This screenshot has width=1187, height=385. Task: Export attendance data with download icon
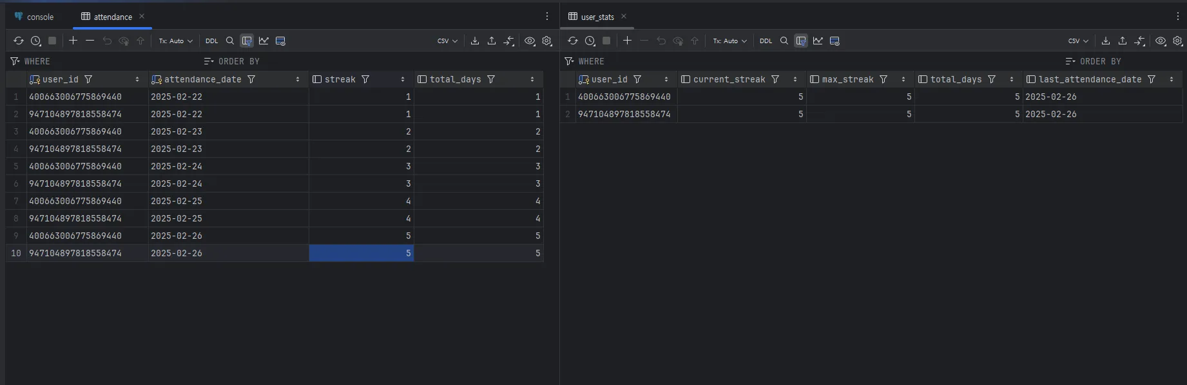click(x=475, y=41)
